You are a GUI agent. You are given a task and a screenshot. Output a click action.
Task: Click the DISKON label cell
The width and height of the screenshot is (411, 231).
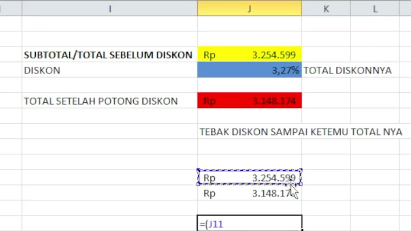click(x=110, y=70)
